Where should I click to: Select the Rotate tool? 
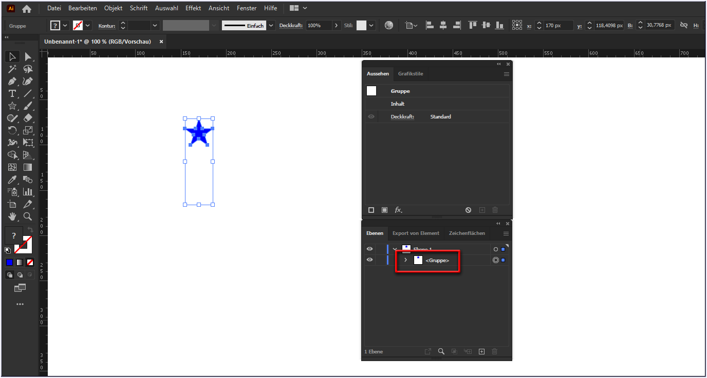tap(11, 130)
